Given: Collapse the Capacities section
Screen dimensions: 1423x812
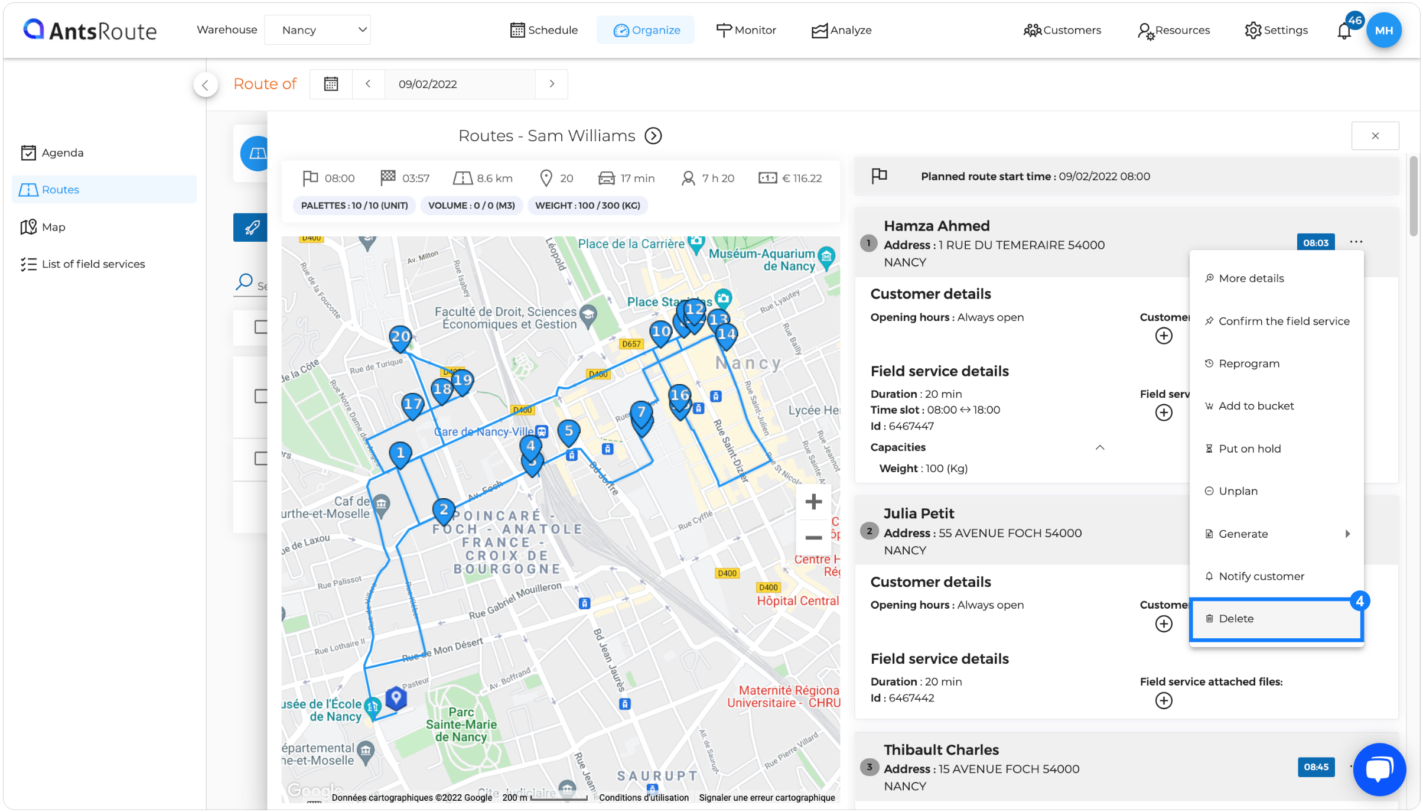Looking at the screenshot, I should 1100,447.
